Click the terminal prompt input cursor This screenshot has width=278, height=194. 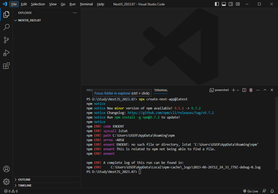click(x=140, y=172)
